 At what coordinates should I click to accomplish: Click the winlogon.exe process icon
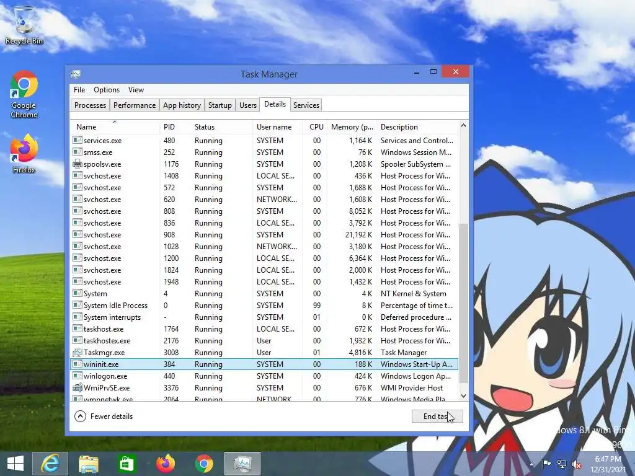click(78, 376)
